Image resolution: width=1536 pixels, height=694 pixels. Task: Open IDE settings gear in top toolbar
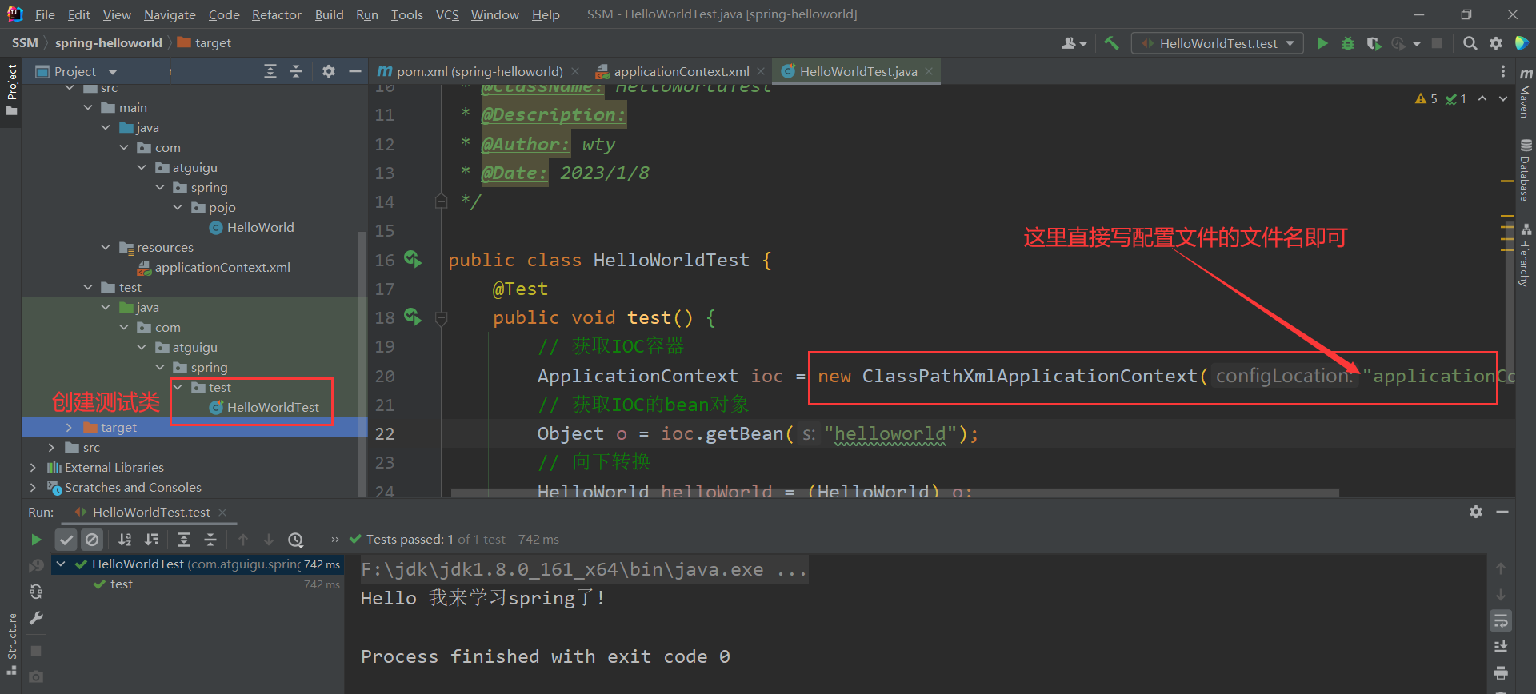[x=1495, y=43]
